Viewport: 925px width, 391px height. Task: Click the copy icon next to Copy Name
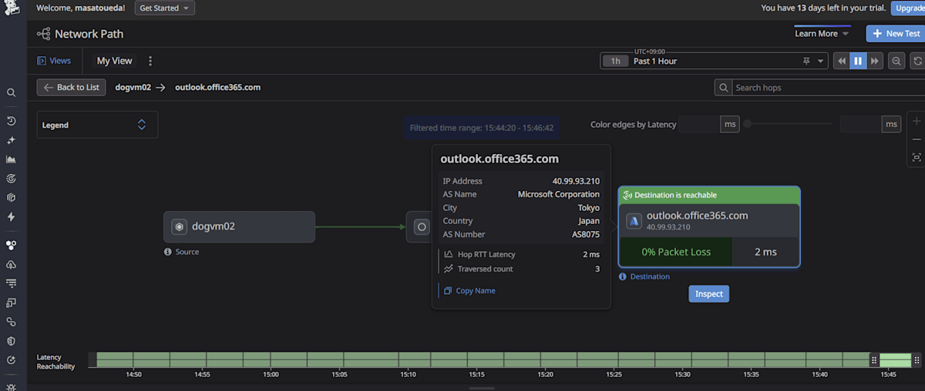(447, 291)
